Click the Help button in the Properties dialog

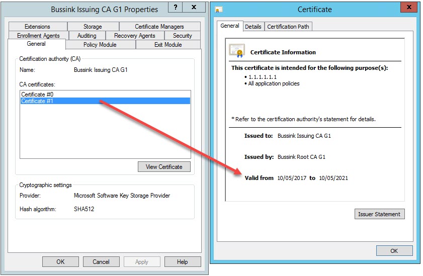tap(183, 261)
